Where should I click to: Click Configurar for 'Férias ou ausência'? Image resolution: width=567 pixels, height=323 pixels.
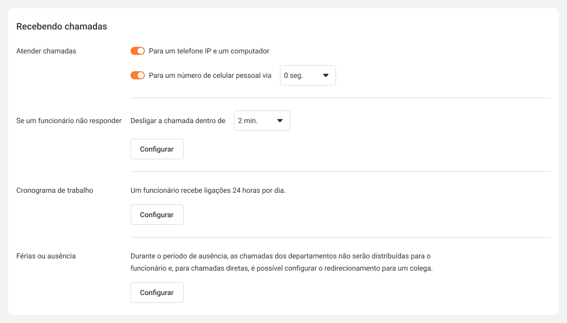[157, 292]
